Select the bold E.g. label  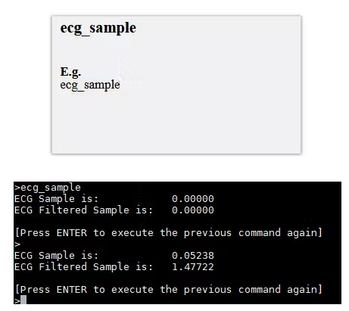(70, 73)
